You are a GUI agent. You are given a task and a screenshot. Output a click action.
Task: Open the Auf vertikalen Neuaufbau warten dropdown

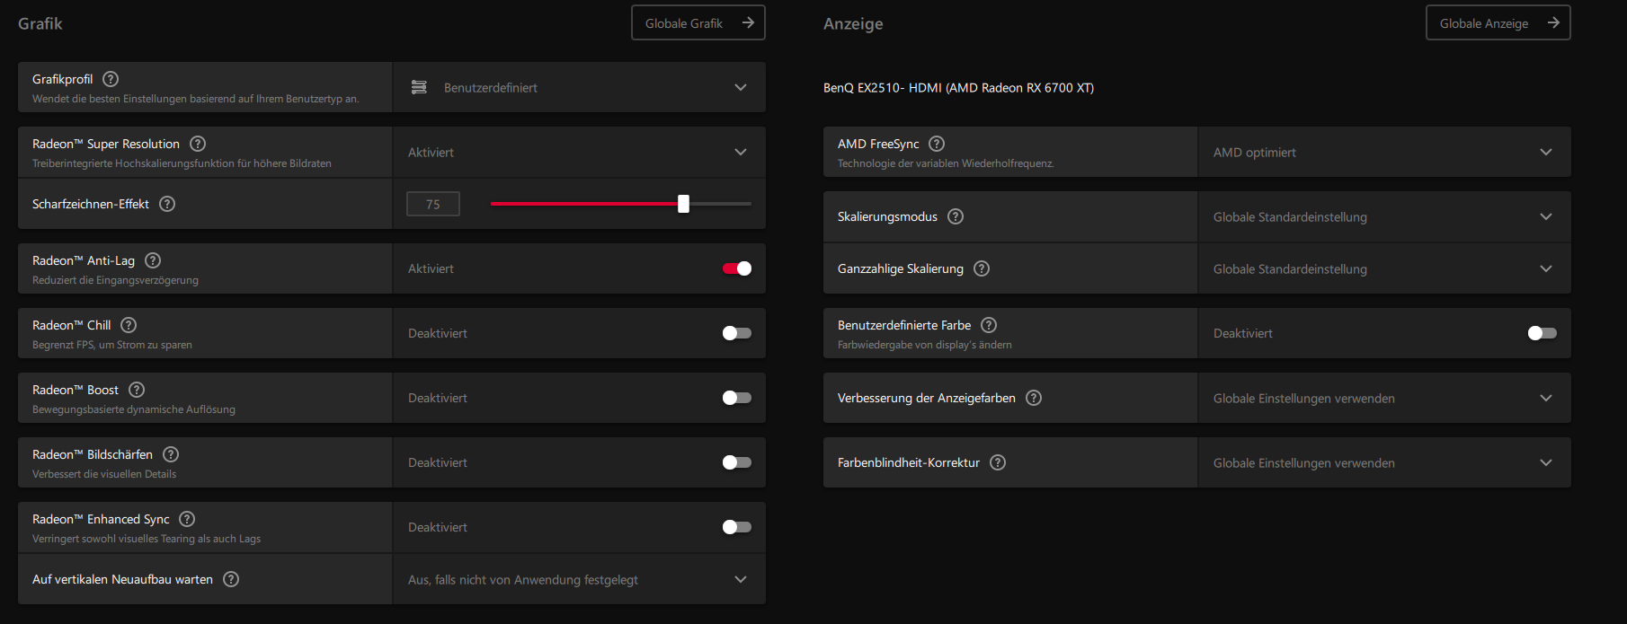coord(579,580)
